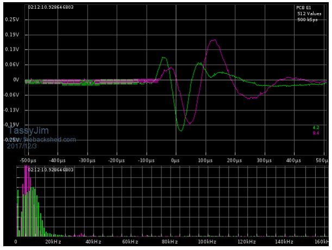This screenshot has width=332, height=250.
Task: Click the 0µs time axis marker
Action: point(175,161)
